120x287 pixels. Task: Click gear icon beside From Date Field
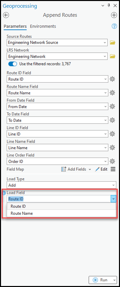(x=112, y=106)
